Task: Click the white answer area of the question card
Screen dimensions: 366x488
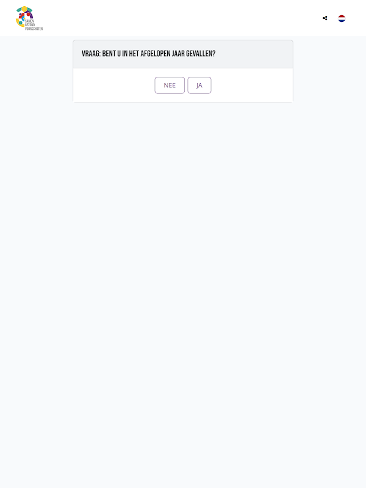Action: coord(183,85)
